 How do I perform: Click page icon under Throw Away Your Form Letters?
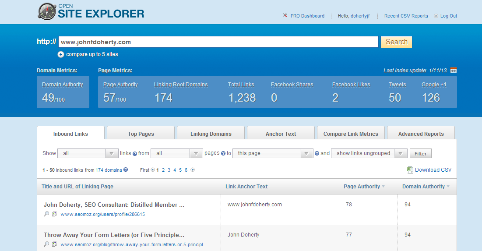(54, 244)
